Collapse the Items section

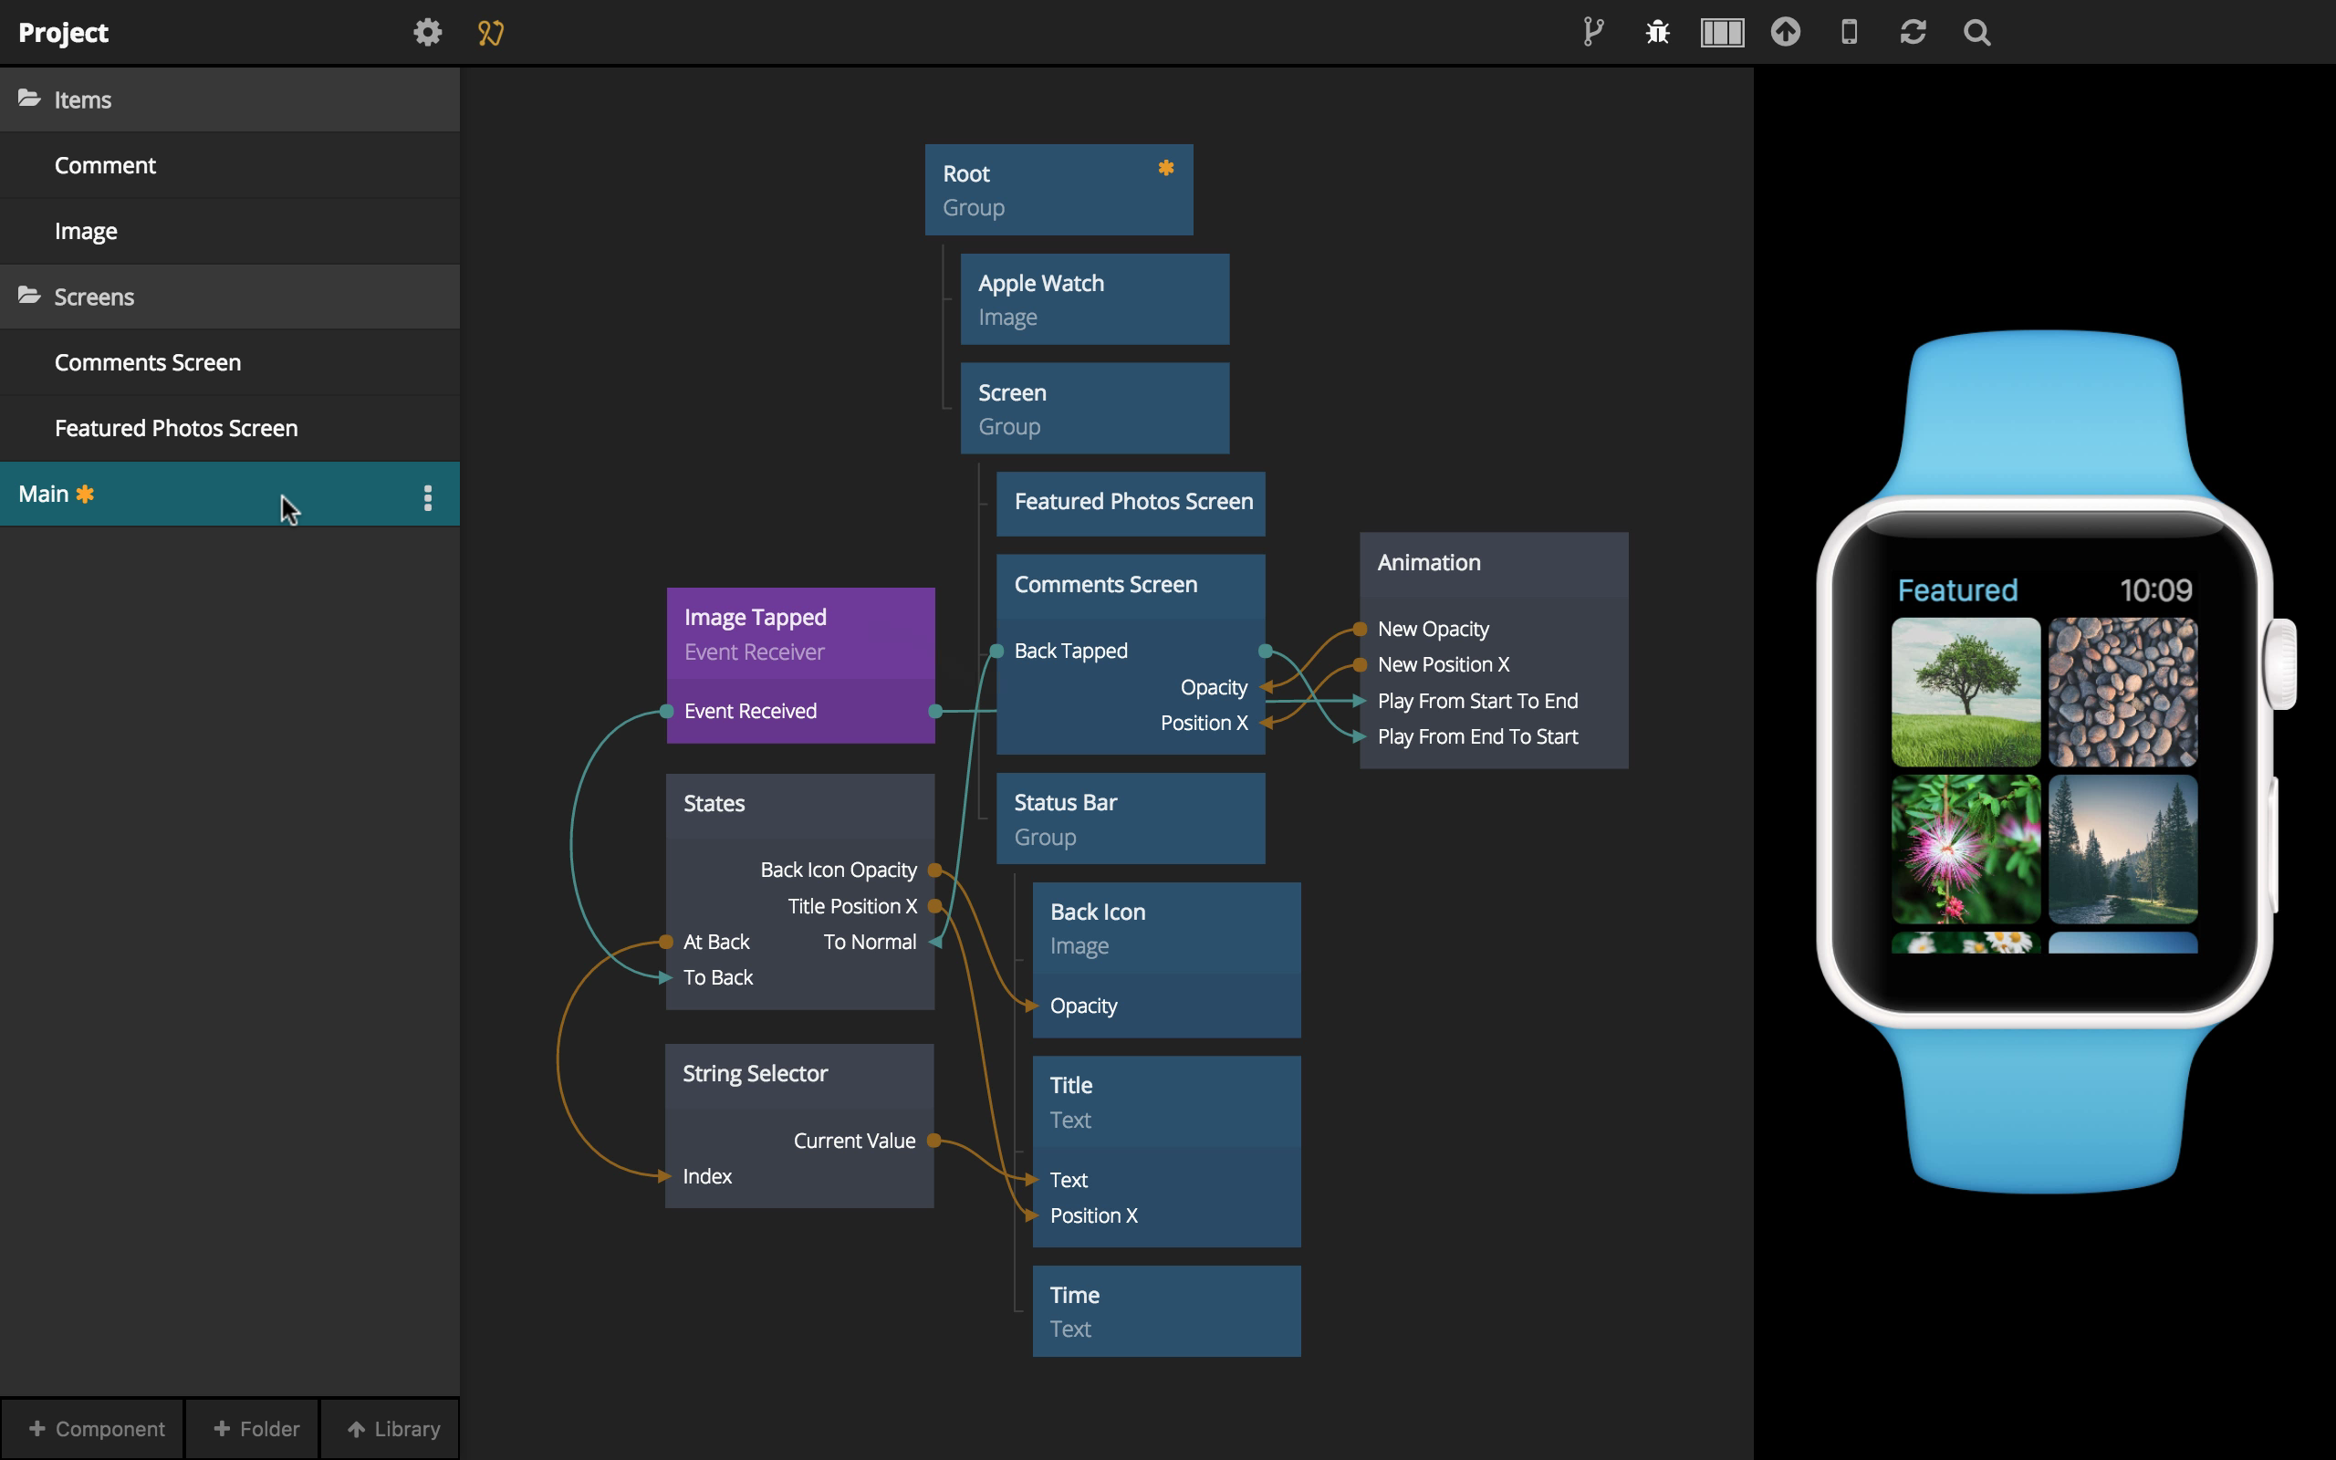pyautogui.click(x=82, y=99)
